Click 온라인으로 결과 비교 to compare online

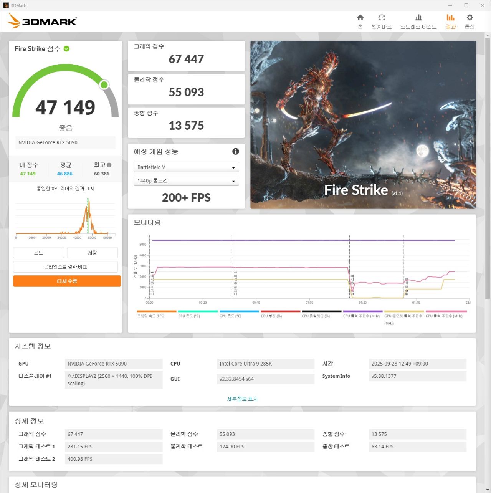(65, 267)
